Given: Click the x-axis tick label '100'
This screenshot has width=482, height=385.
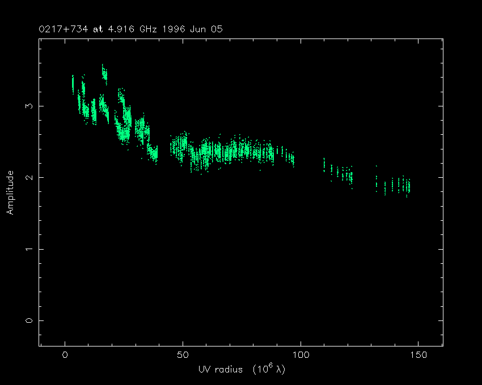Looking at the screenshot, I should coord(301,355).
